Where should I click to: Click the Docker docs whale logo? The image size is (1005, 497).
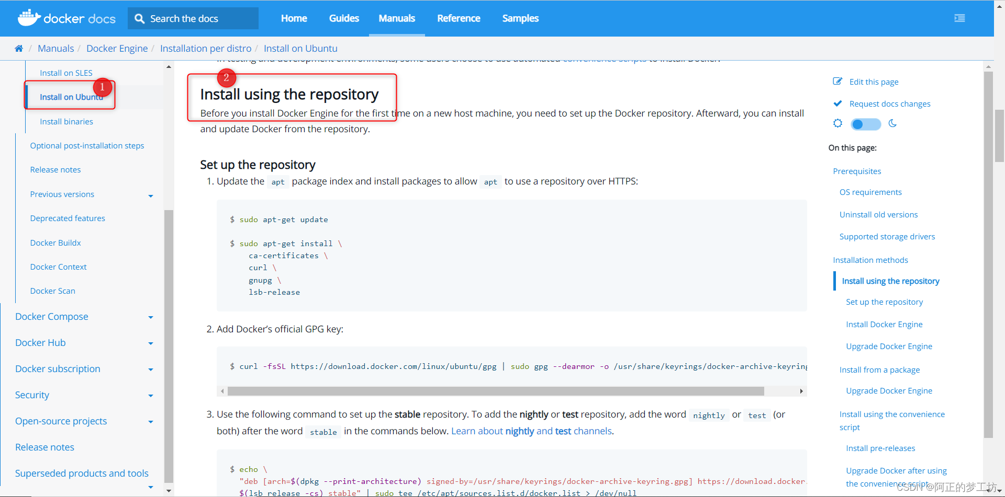[66, 18]
